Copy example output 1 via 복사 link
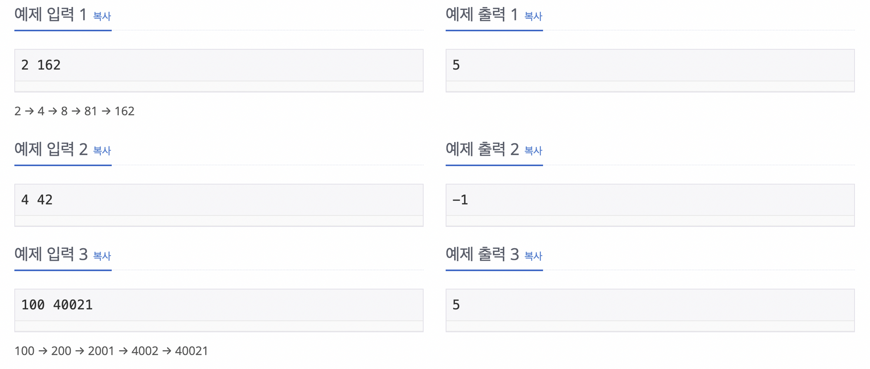The width and height of the screenshot is (870, 369). click(533, 17)
